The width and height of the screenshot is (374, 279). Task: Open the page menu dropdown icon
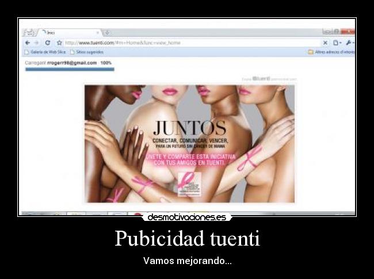click(337, 43)
